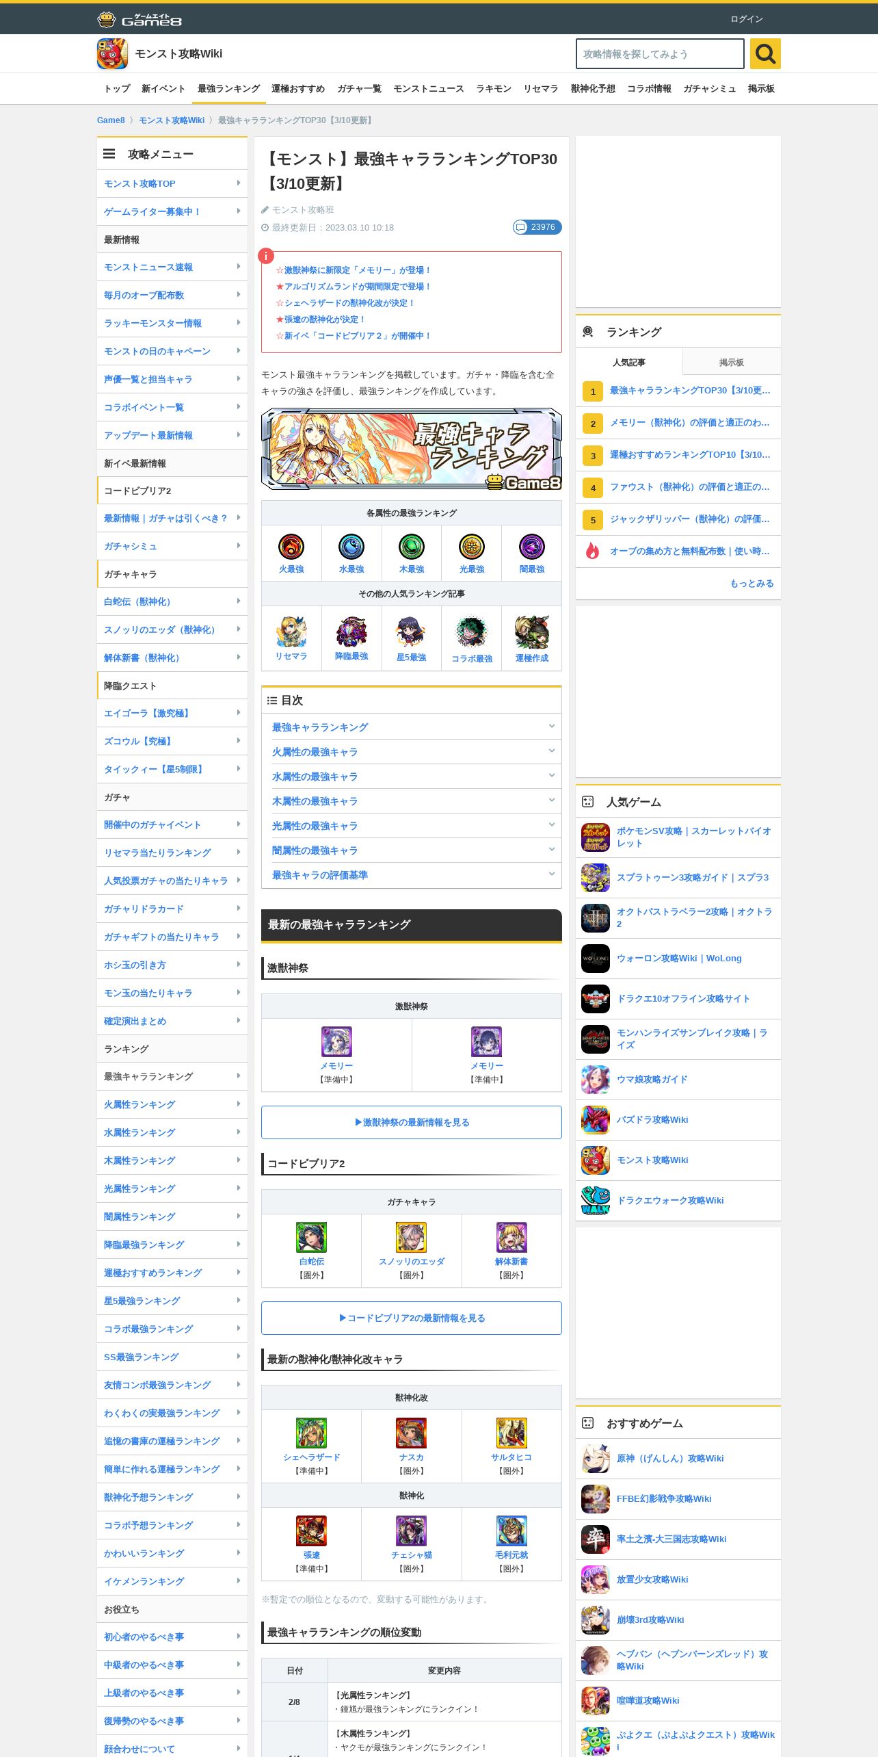The height and width of the screenshot is (1757, 878).
Task: Select the 火最強 fire attribute icon
Action: 291,547
